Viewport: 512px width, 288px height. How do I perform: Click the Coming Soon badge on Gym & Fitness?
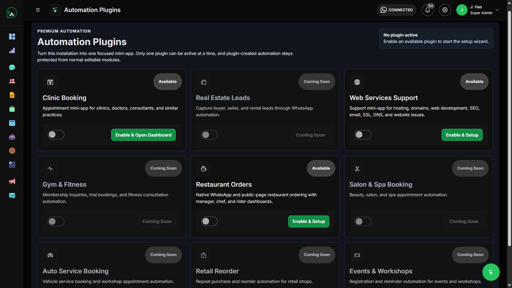tap(163, 168)
